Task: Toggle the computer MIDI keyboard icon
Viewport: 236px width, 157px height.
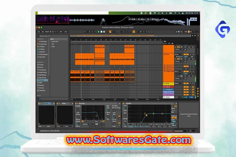Action: click(179, 32)
